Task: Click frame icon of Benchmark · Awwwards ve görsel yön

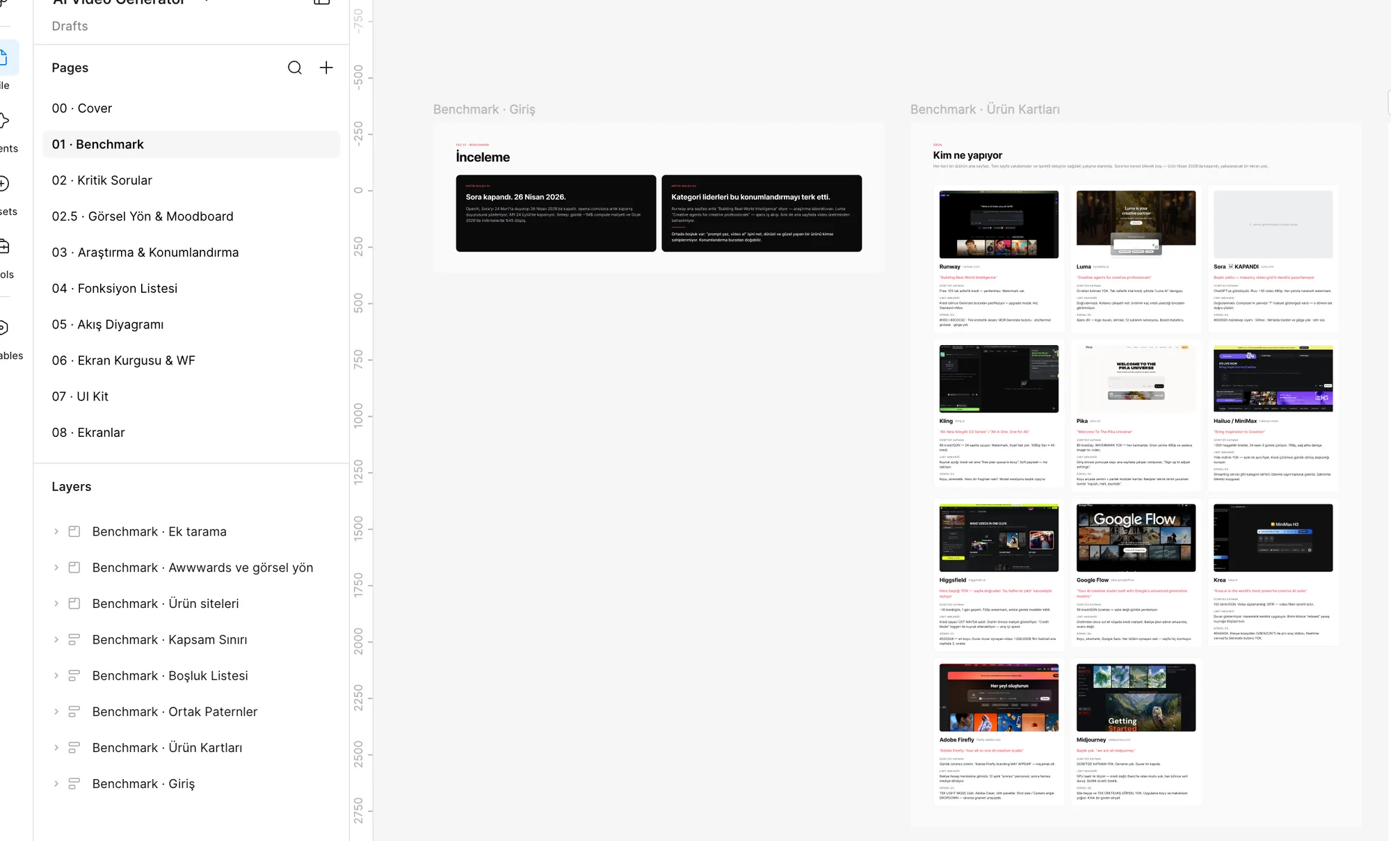Action: [x=74, y=568]
